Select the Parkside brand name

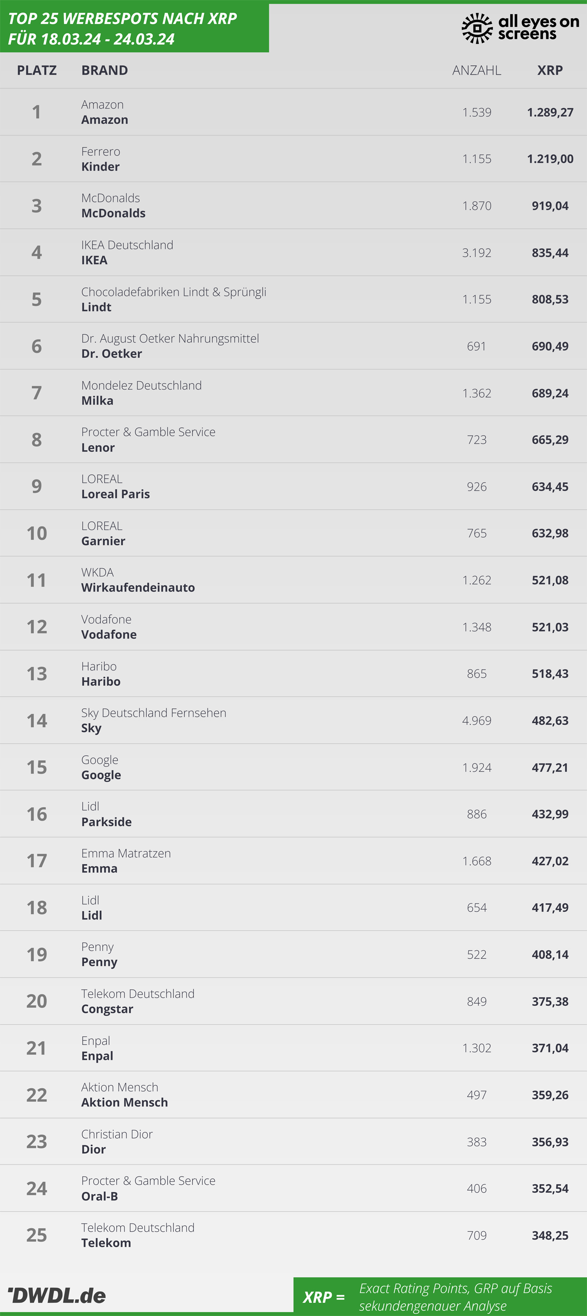click(x=107, y=822)
